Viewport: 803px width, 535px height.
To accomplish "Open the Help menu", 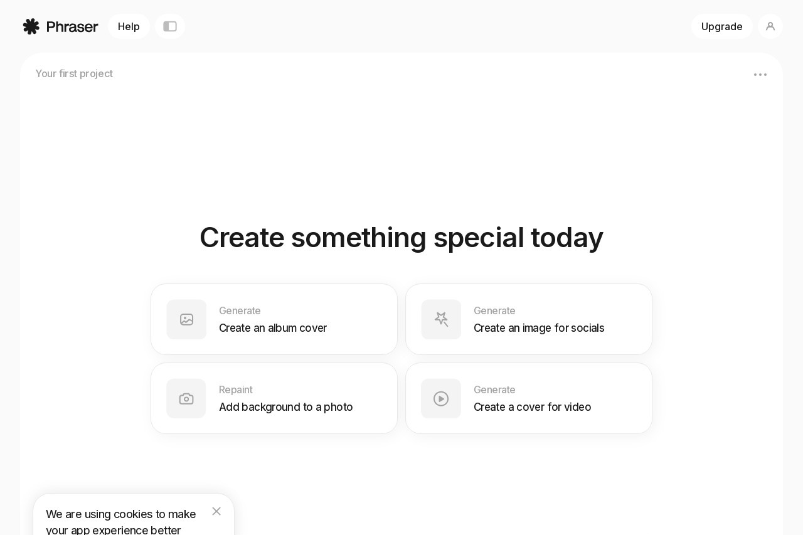I will coord(129,26).
